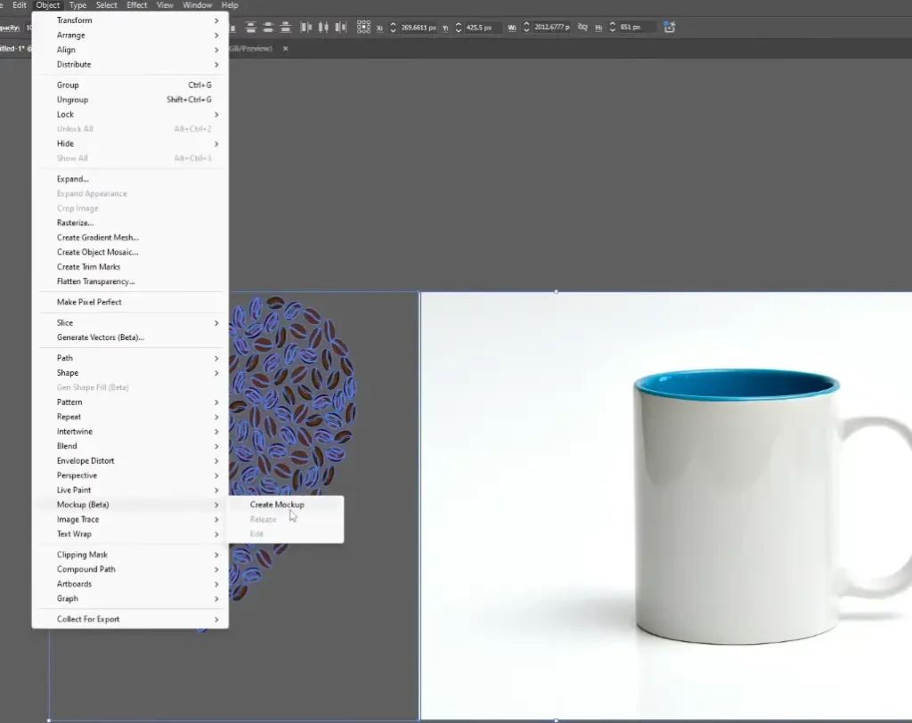Toggle constrain width and height proportions
Image resolution: width=912 pixels, height=723 pixels.
tap(582, 28)
